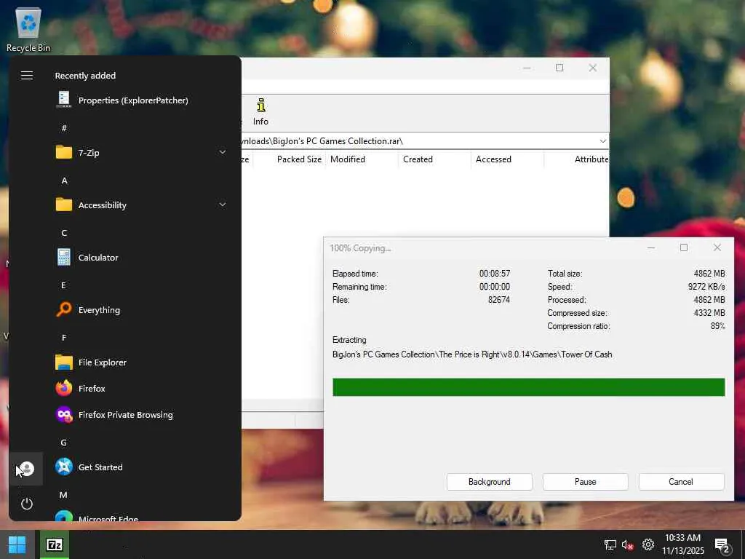Jump to the # letter group header

(x=64, y=128)
